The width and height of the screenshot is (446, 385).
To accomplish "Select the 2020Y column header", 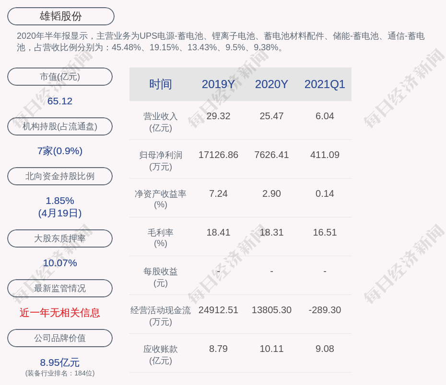I will tap(271, 84).
